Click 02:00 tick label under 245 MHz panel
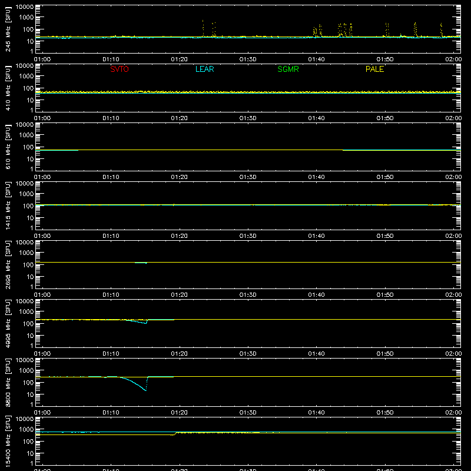This screenshot has height=471, width=471. 453,59
